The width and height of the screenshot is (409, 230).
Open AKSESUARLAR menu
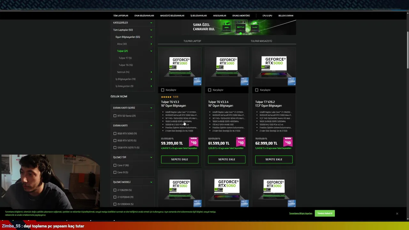(x=220, y=16)
